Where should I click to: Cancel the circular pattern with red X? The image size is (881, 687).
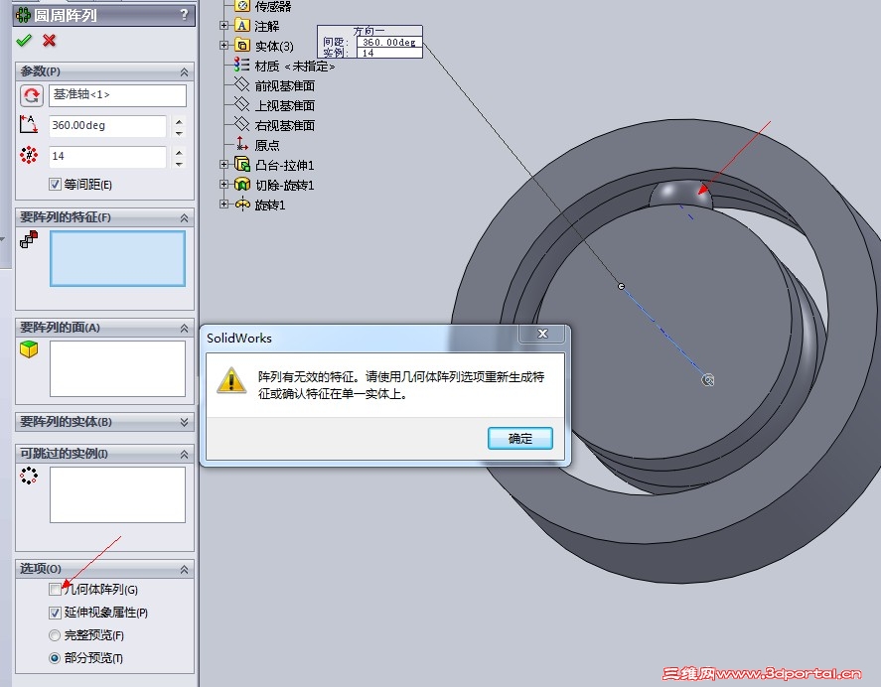[50, 41]
